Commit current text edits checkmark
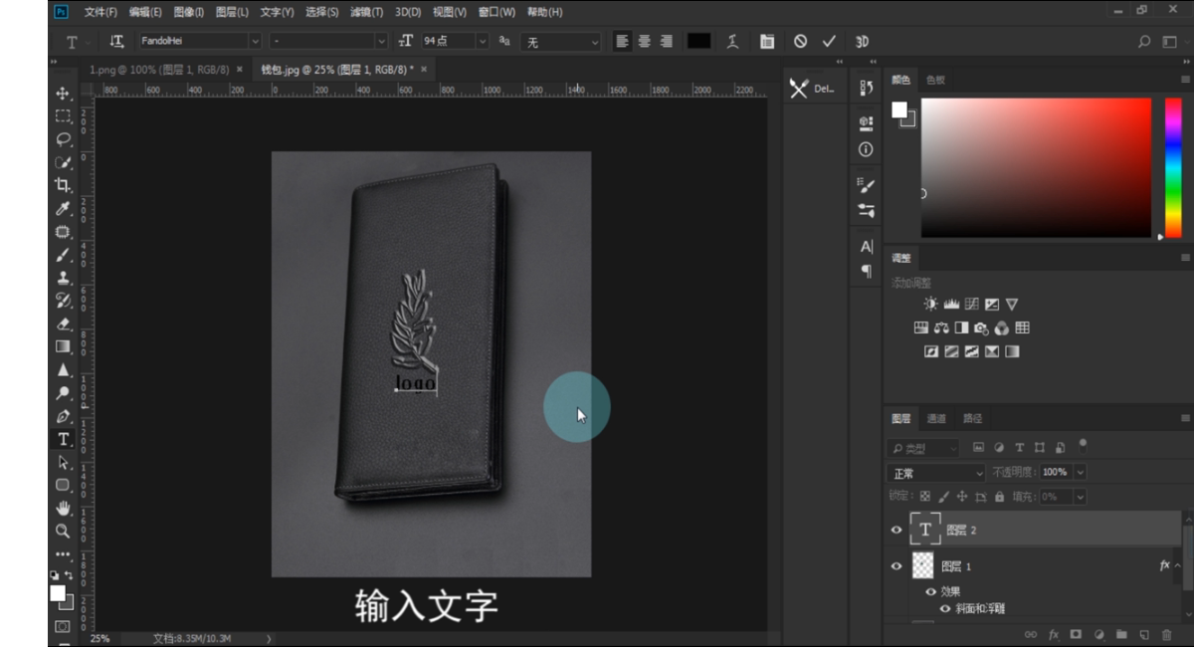Screen dimensions: 1194x647 coord(829,42)
